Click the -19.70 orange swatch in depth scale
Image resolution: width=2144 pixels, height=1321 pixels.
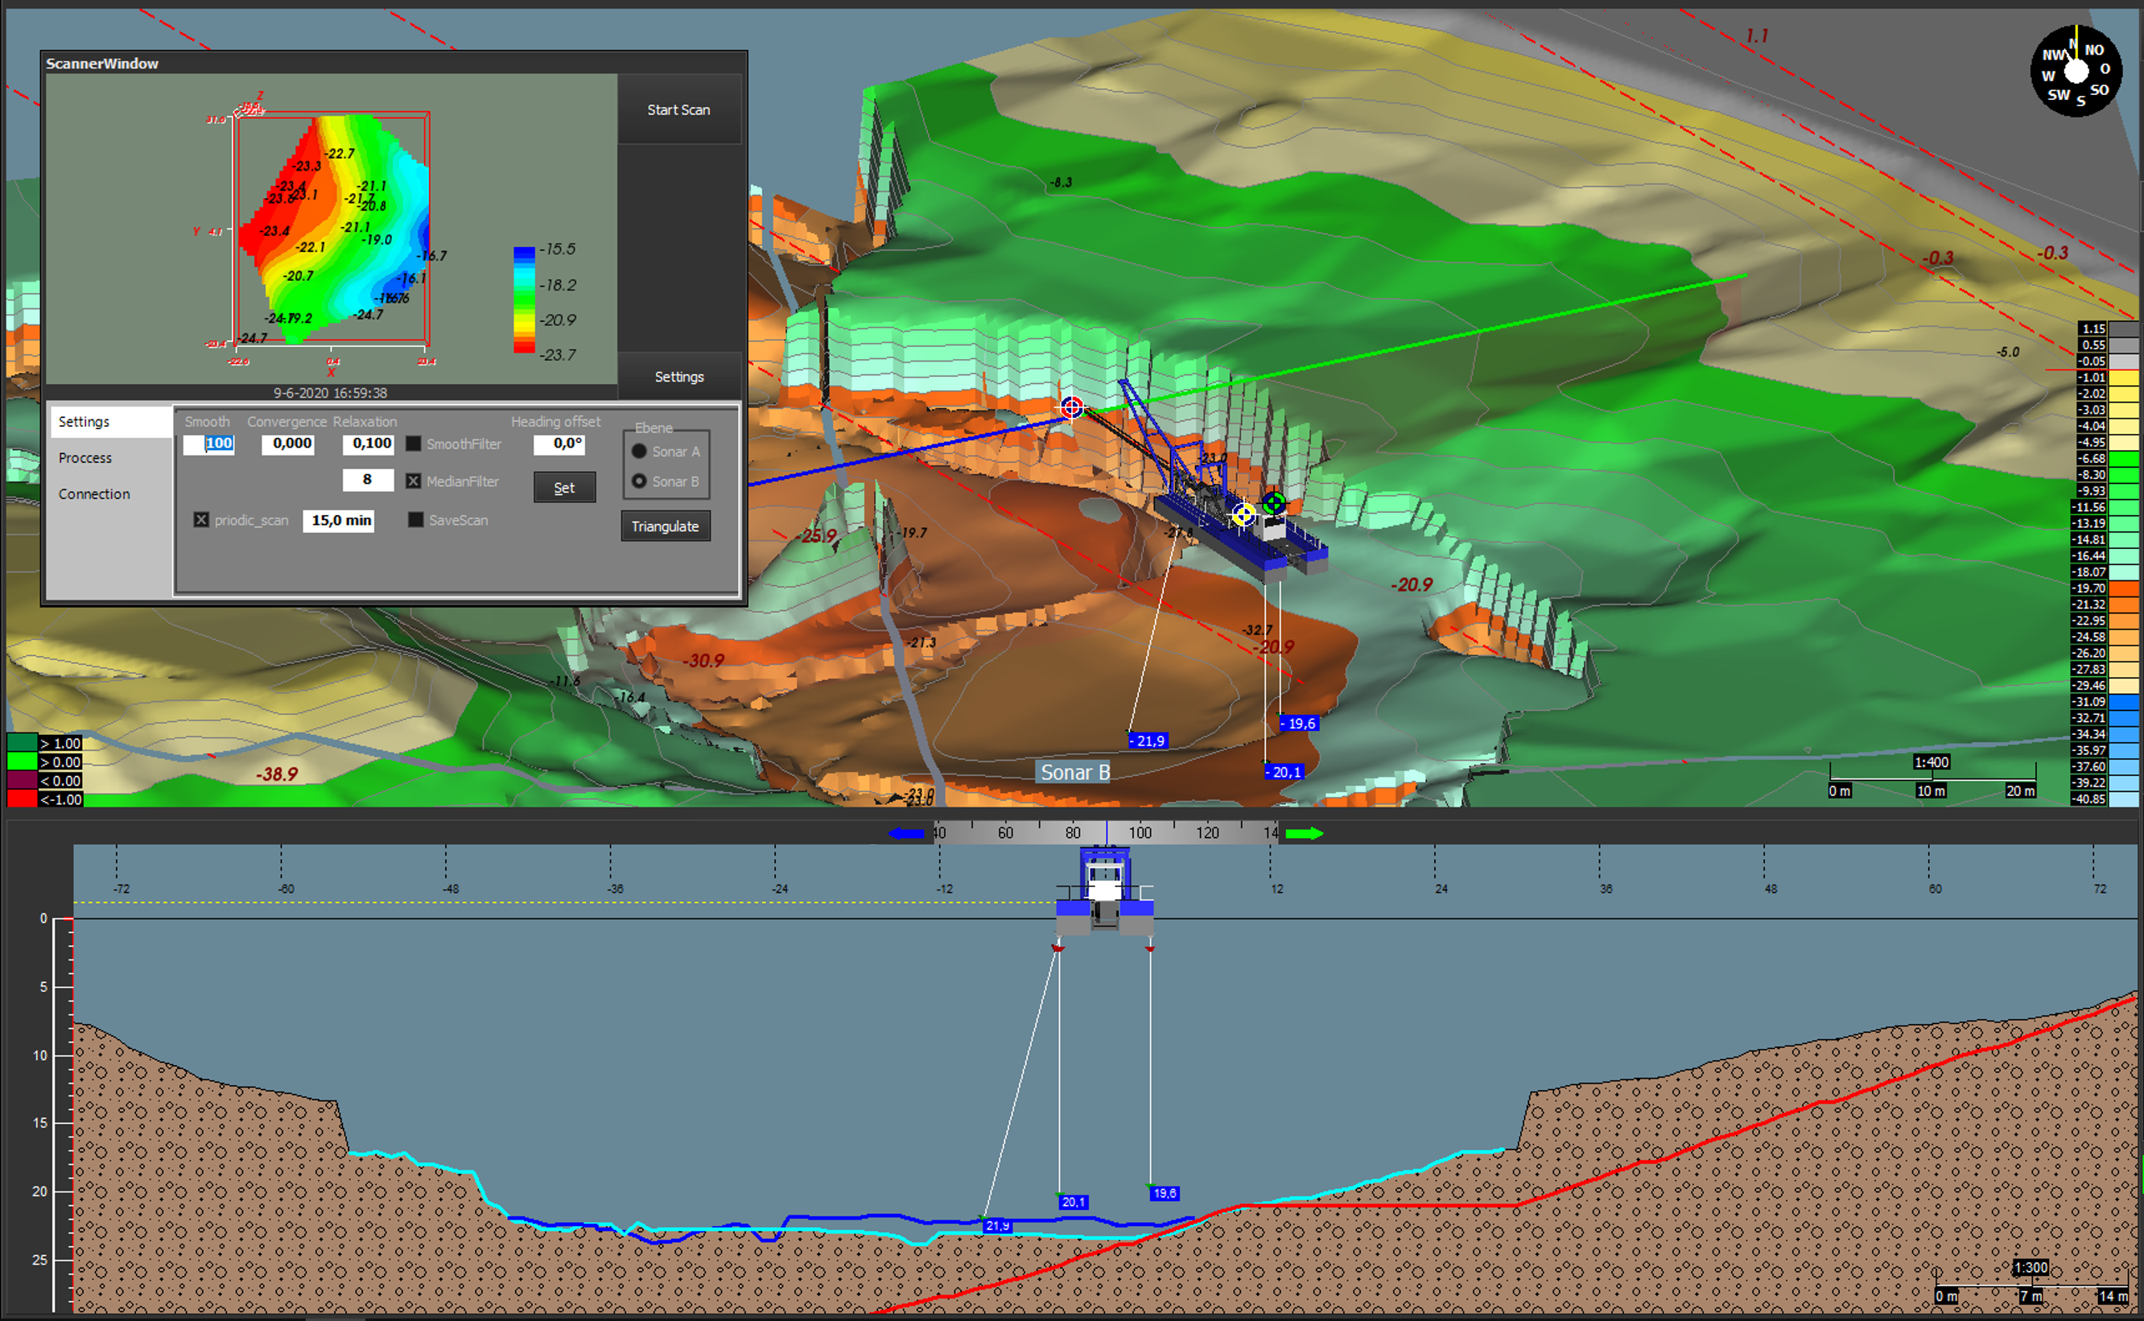(2123, 588)
